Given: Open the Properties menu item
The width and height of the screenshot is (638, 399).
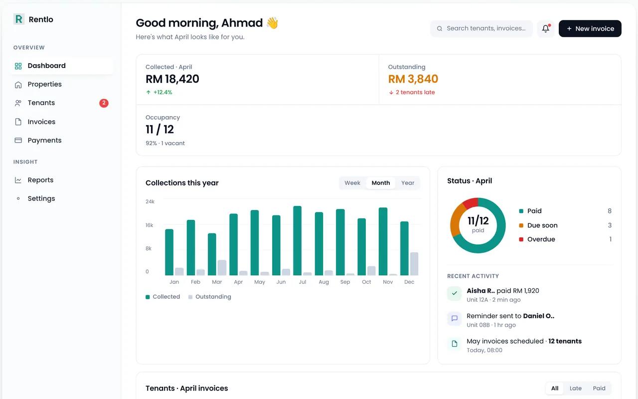Looking at the screenshot, I should click(x=62, y=84).
